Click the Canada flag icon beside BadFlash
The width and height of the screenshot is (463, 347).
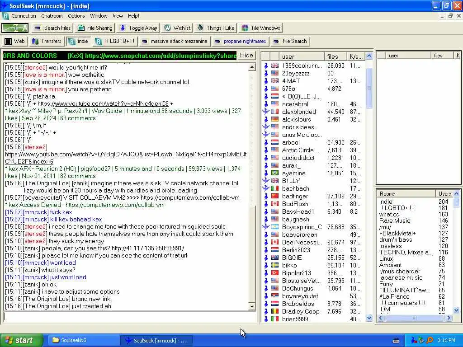[275, 204]
